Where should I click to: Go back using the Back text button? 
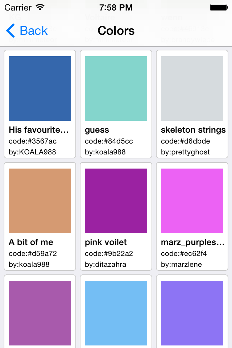[34, 30]
